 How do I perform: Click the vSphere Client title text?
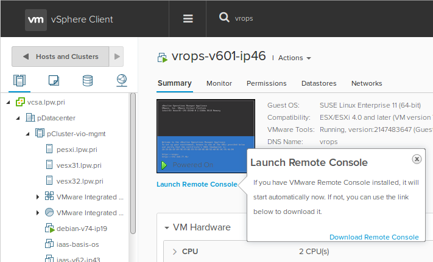coord(82,19)
